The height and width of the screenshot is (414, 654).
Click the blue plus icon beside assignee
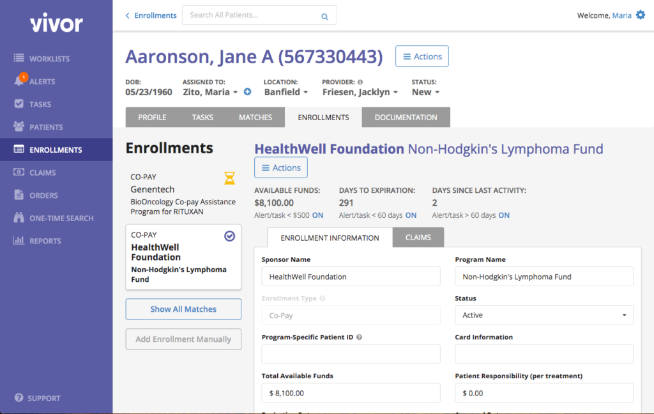247,92
